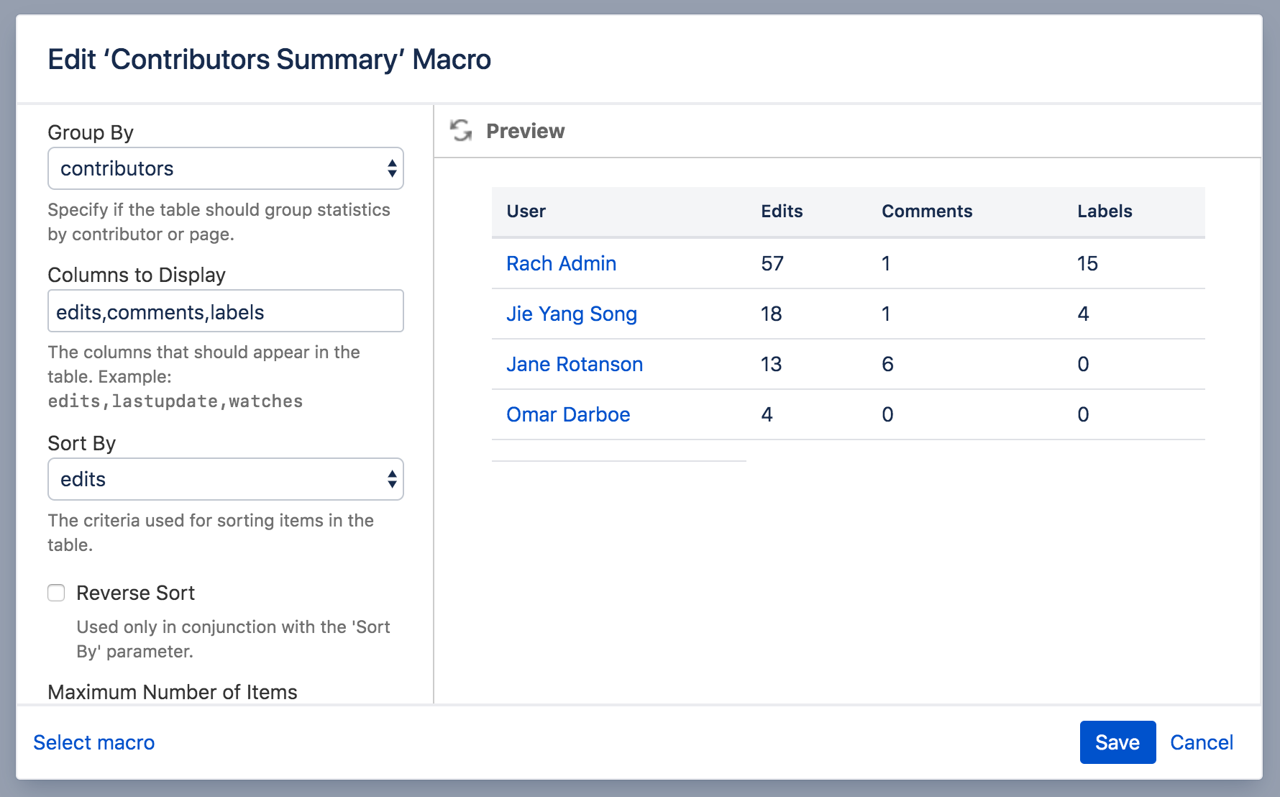The image size is (1280, 797).
Task: Cancel the macro edit
Action: 1201,742
